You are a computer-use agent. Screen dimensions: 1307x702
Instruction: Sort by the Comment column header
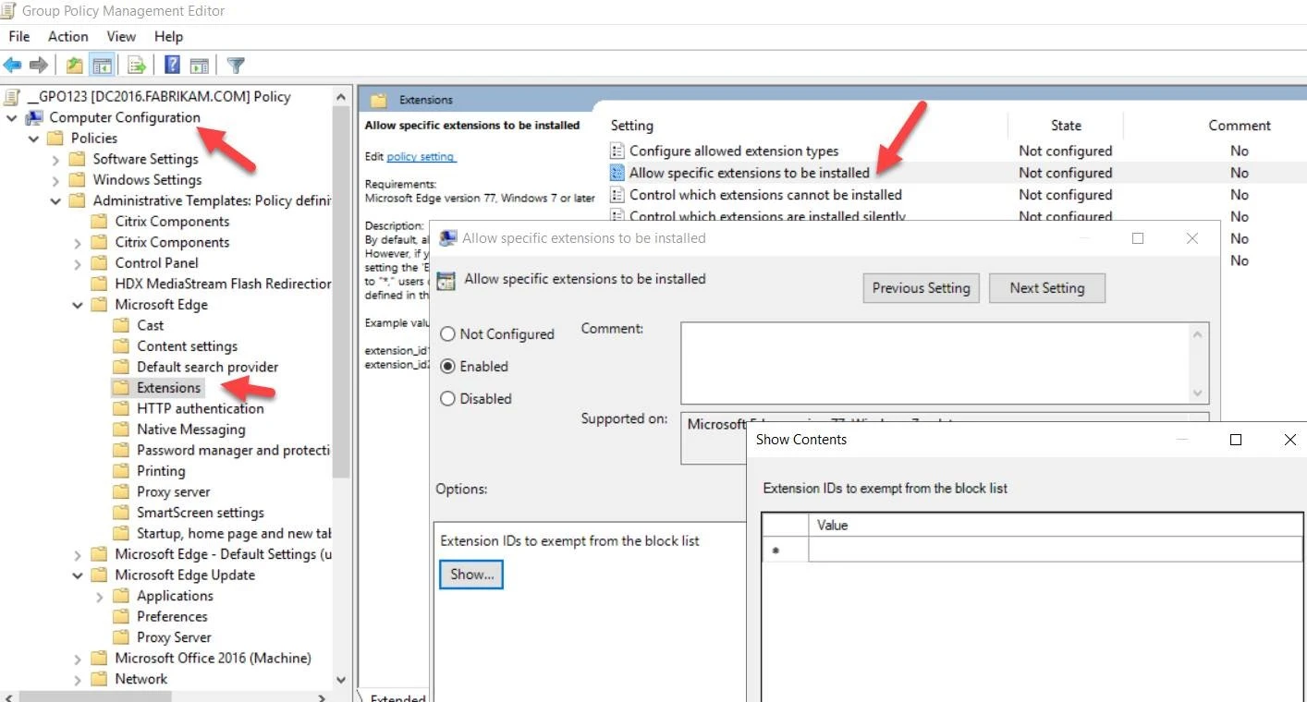coord(1240,126)
